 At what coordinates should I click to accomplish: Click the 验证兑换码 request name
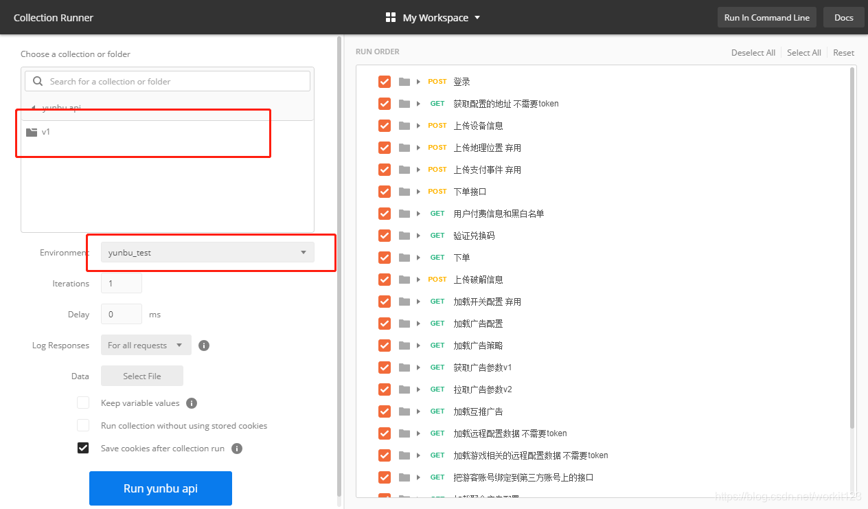coord(475,236)
